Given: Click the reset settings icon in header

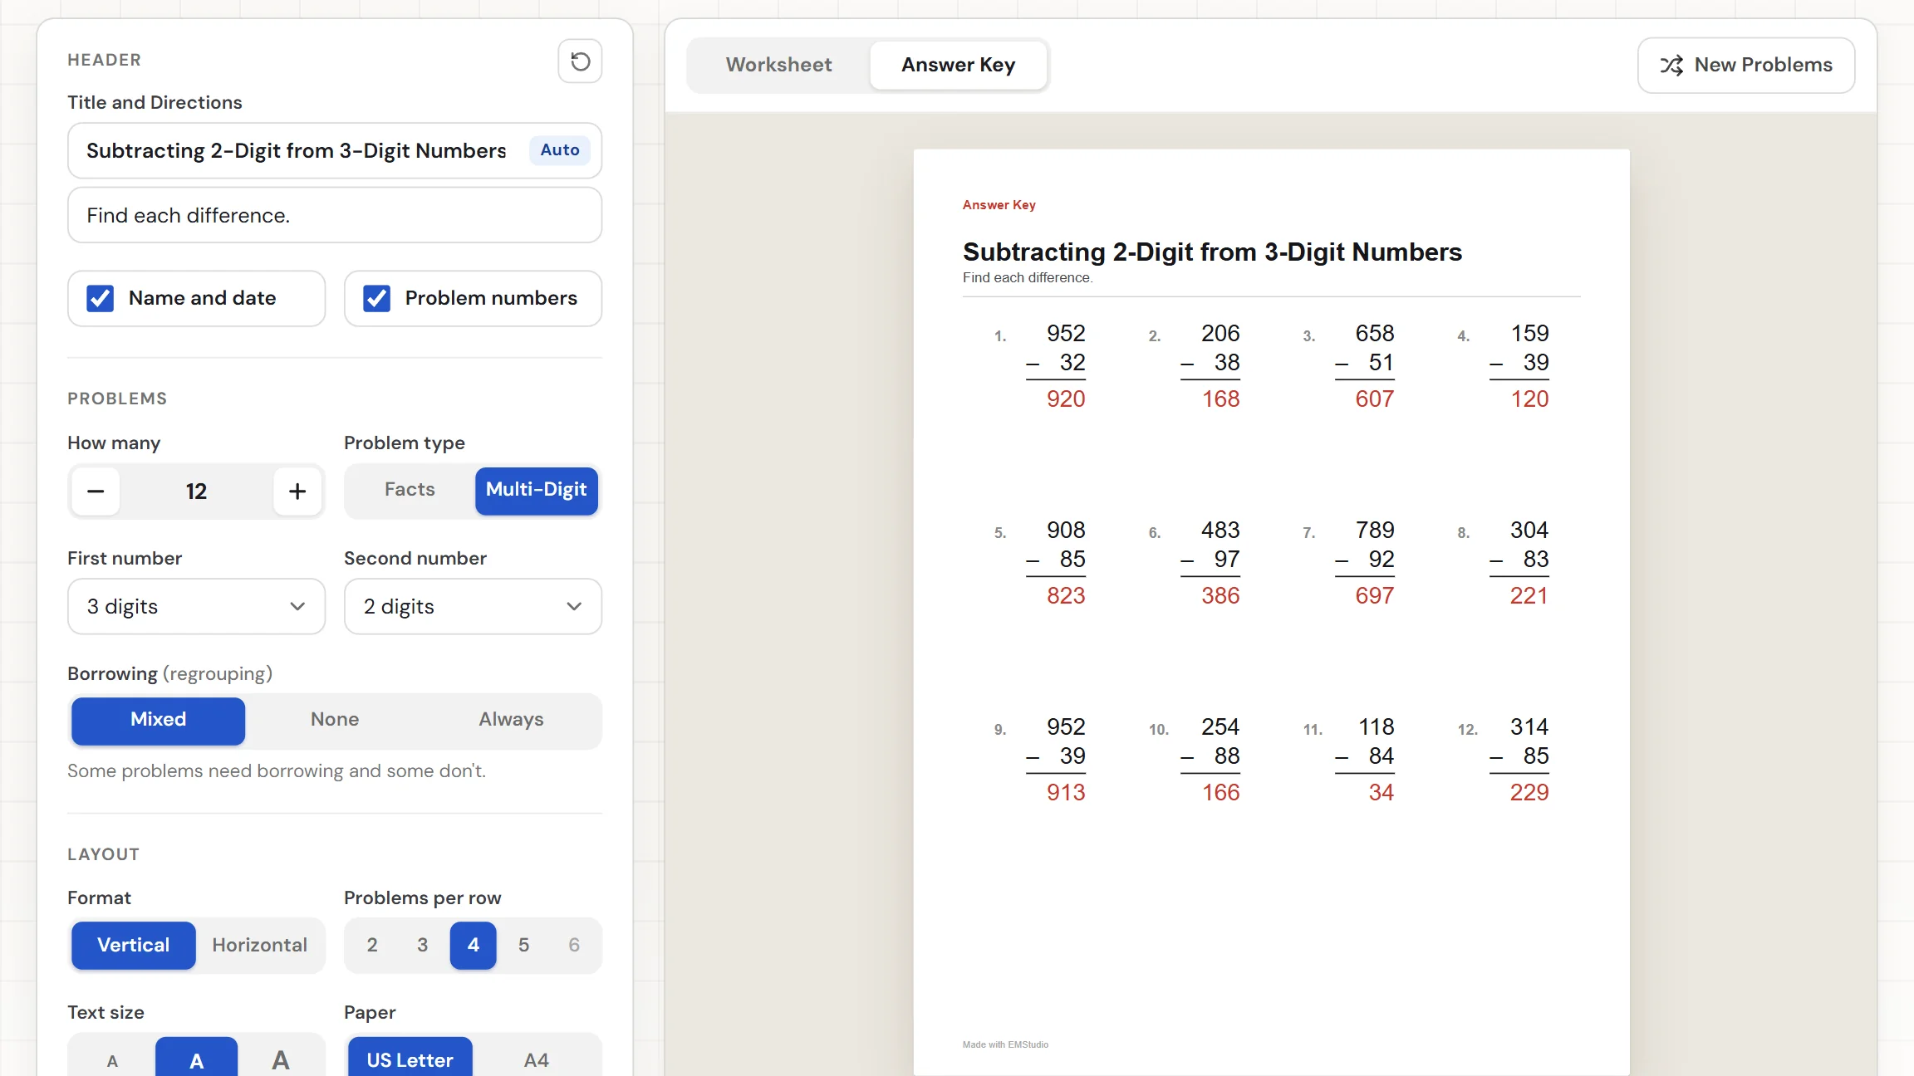Looking at the screenshot, I should click(x=580, y=61).
